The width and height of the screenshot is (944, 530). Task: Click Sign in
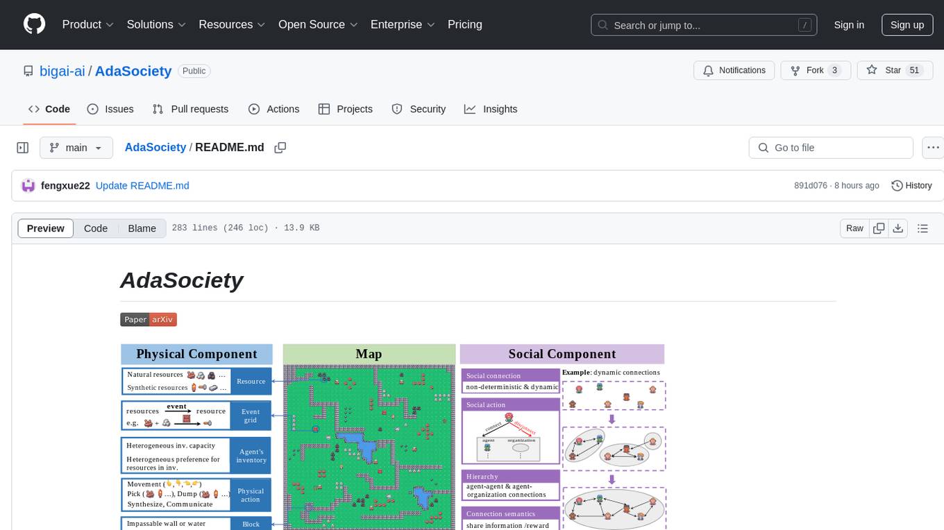click(849, 25)
